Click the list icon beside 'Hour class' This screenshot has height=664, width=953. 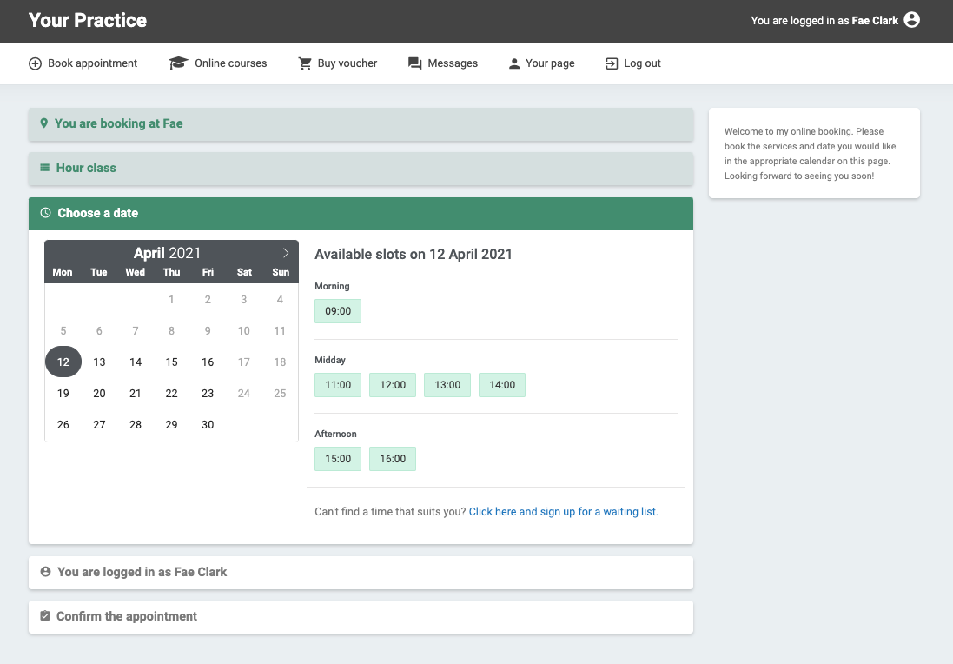43,168
